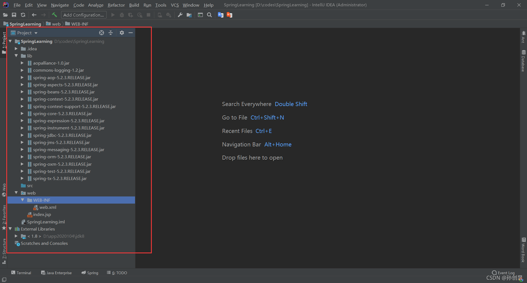527x283 pixels.
Task: Click the run anything window icon
Action: click(x=200, y=15)
